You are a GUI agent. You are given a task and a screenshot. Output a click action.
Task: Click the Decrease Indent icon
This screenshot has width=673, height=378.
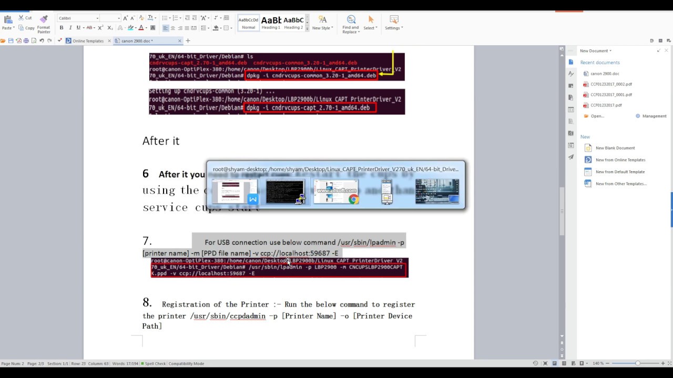tap(187, 18)
